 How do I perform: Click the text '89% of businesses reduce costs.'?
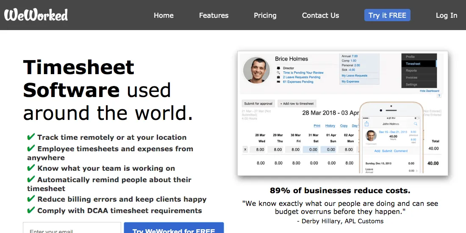340,191
